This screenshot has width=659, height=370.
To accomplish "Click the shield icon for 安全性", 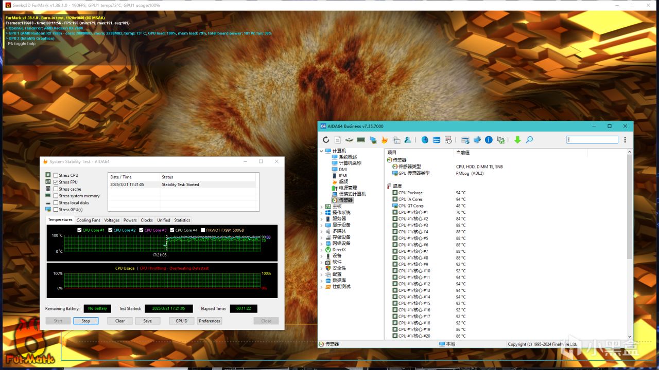I will click(328, 268).
